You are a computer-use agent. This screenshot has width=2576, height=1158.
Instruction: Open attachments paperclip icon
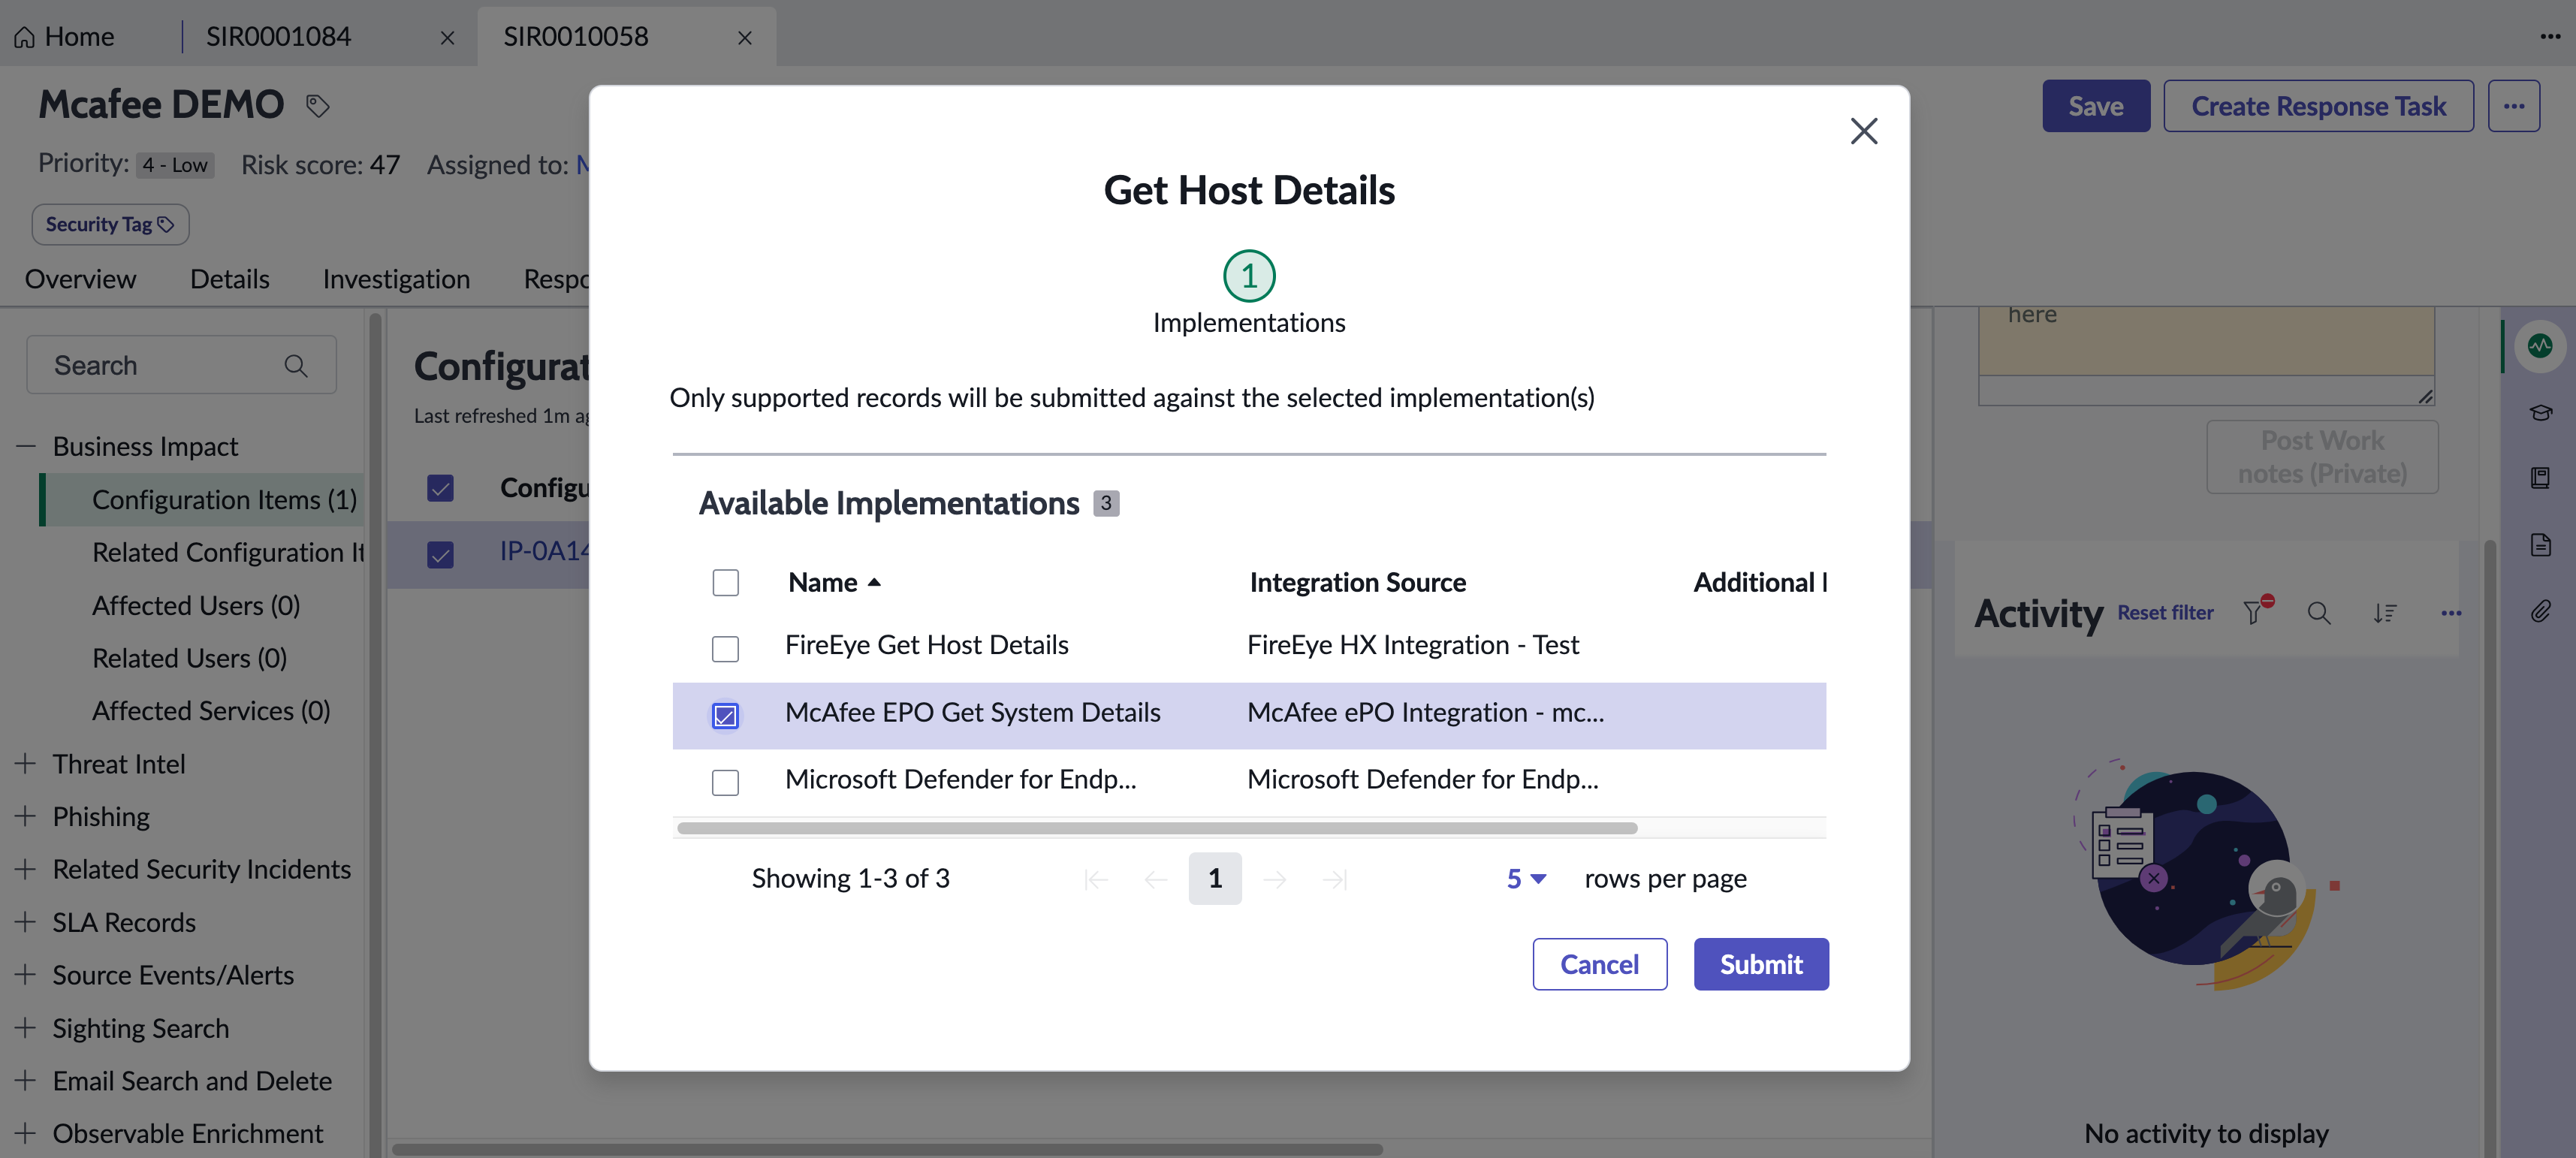click(x=2540, y=611)
